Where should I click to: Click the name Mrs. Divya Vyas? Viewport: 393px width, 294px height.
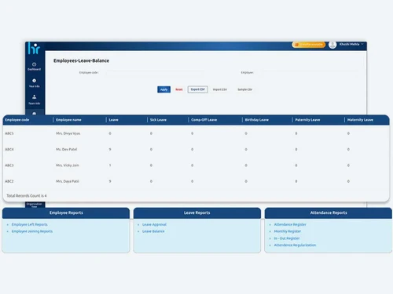click(x=68, y=133)
